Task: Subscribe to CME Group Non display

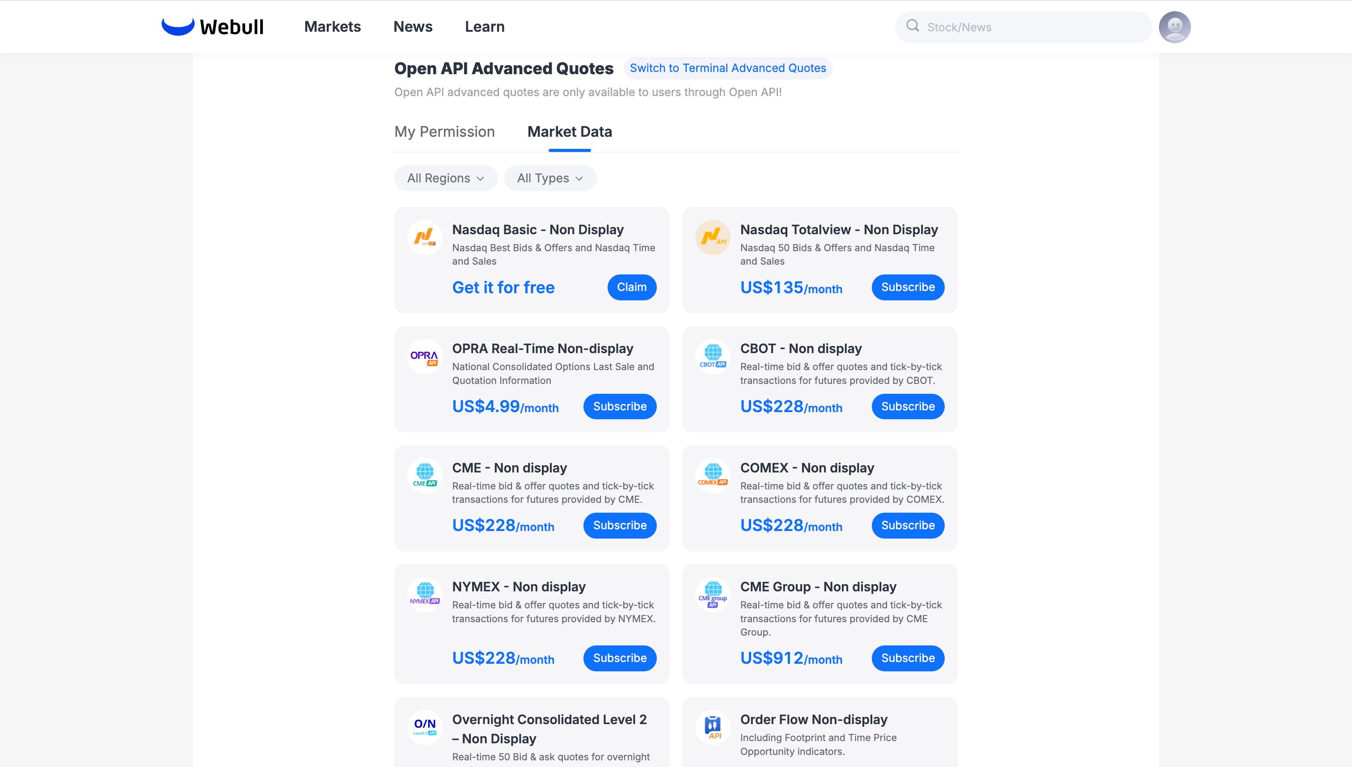Action: pos(908,658)
